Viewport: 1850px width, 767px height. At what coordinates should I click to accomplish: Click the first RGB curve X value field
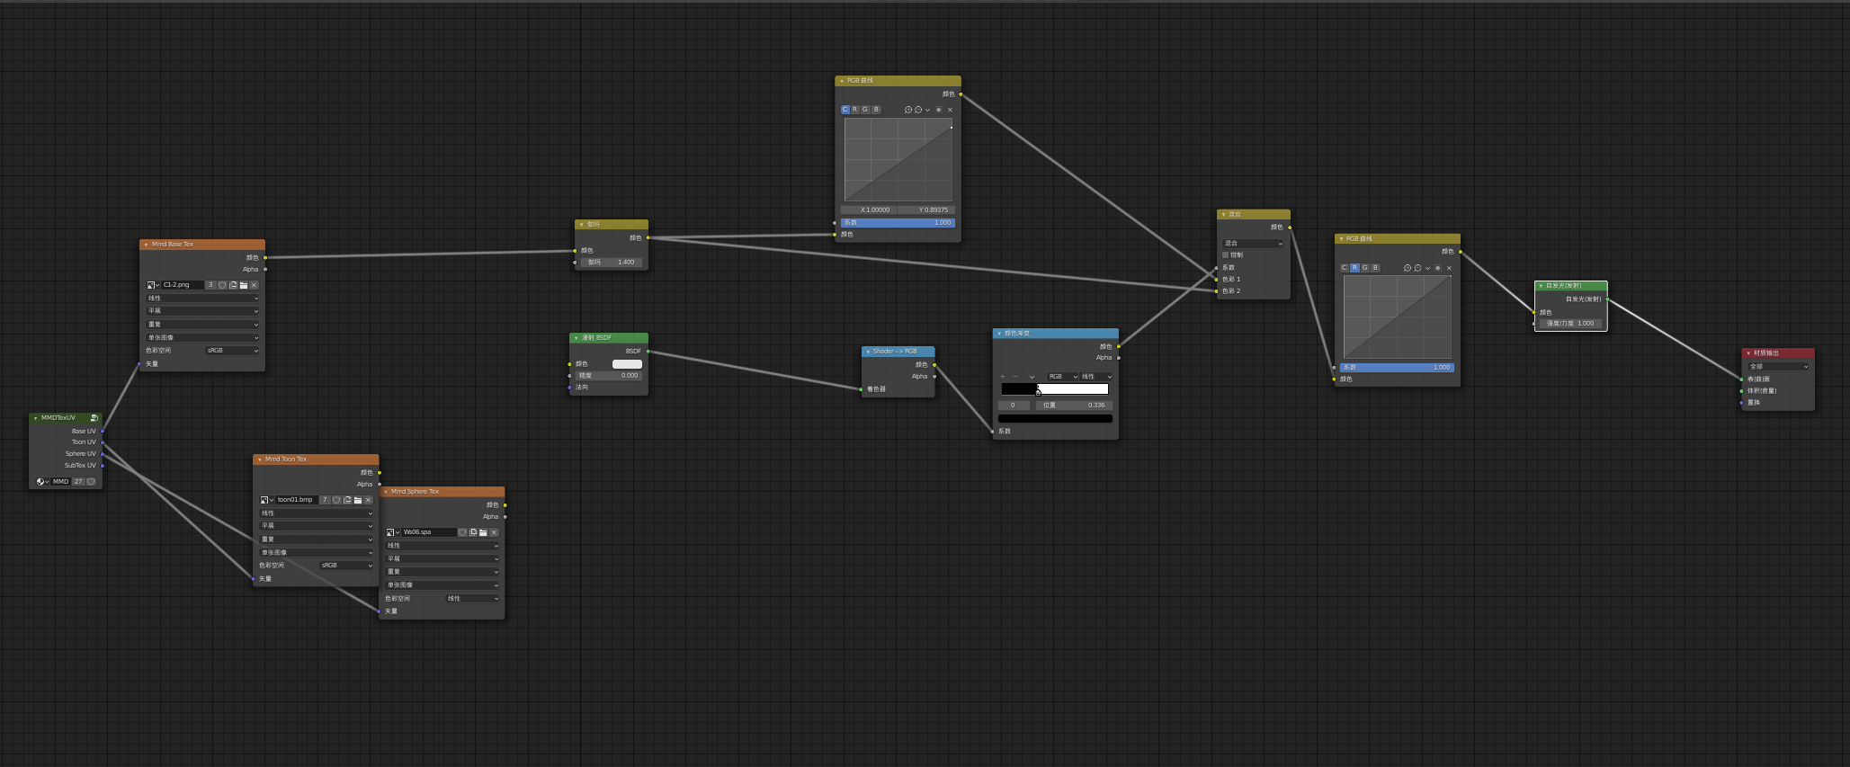869,210
